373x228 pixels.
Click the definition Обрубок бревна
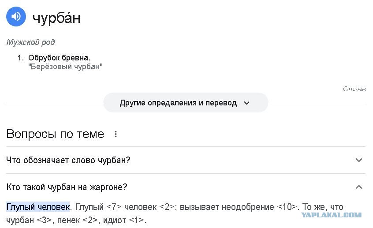59,58
